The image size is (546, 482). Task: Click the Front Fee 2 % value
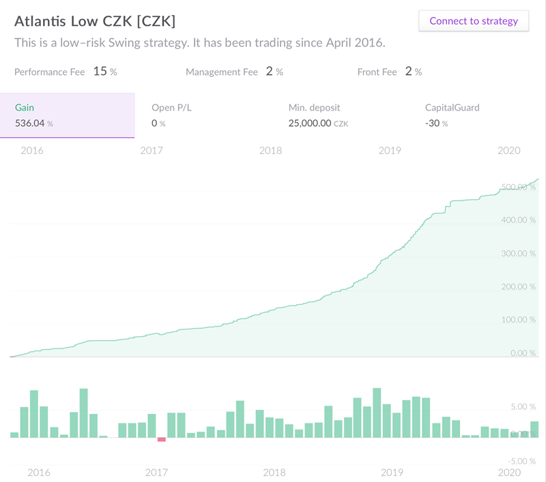click(414, 72)
